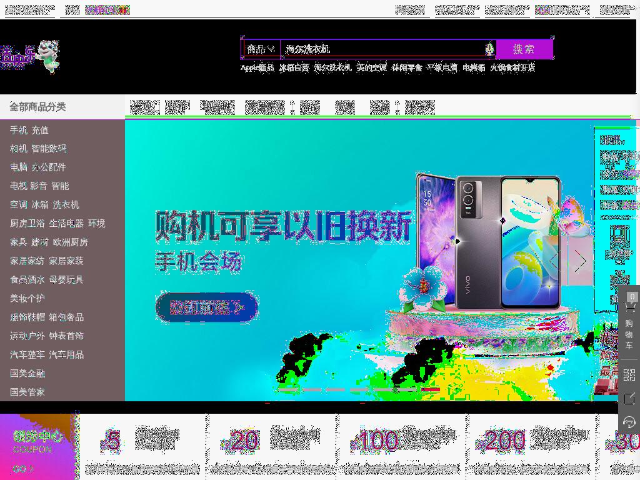Image resolution: width=640 pixels, height=480 pixels.
Task: Select the first carousel indicator dash
Action: click(288, 390)
